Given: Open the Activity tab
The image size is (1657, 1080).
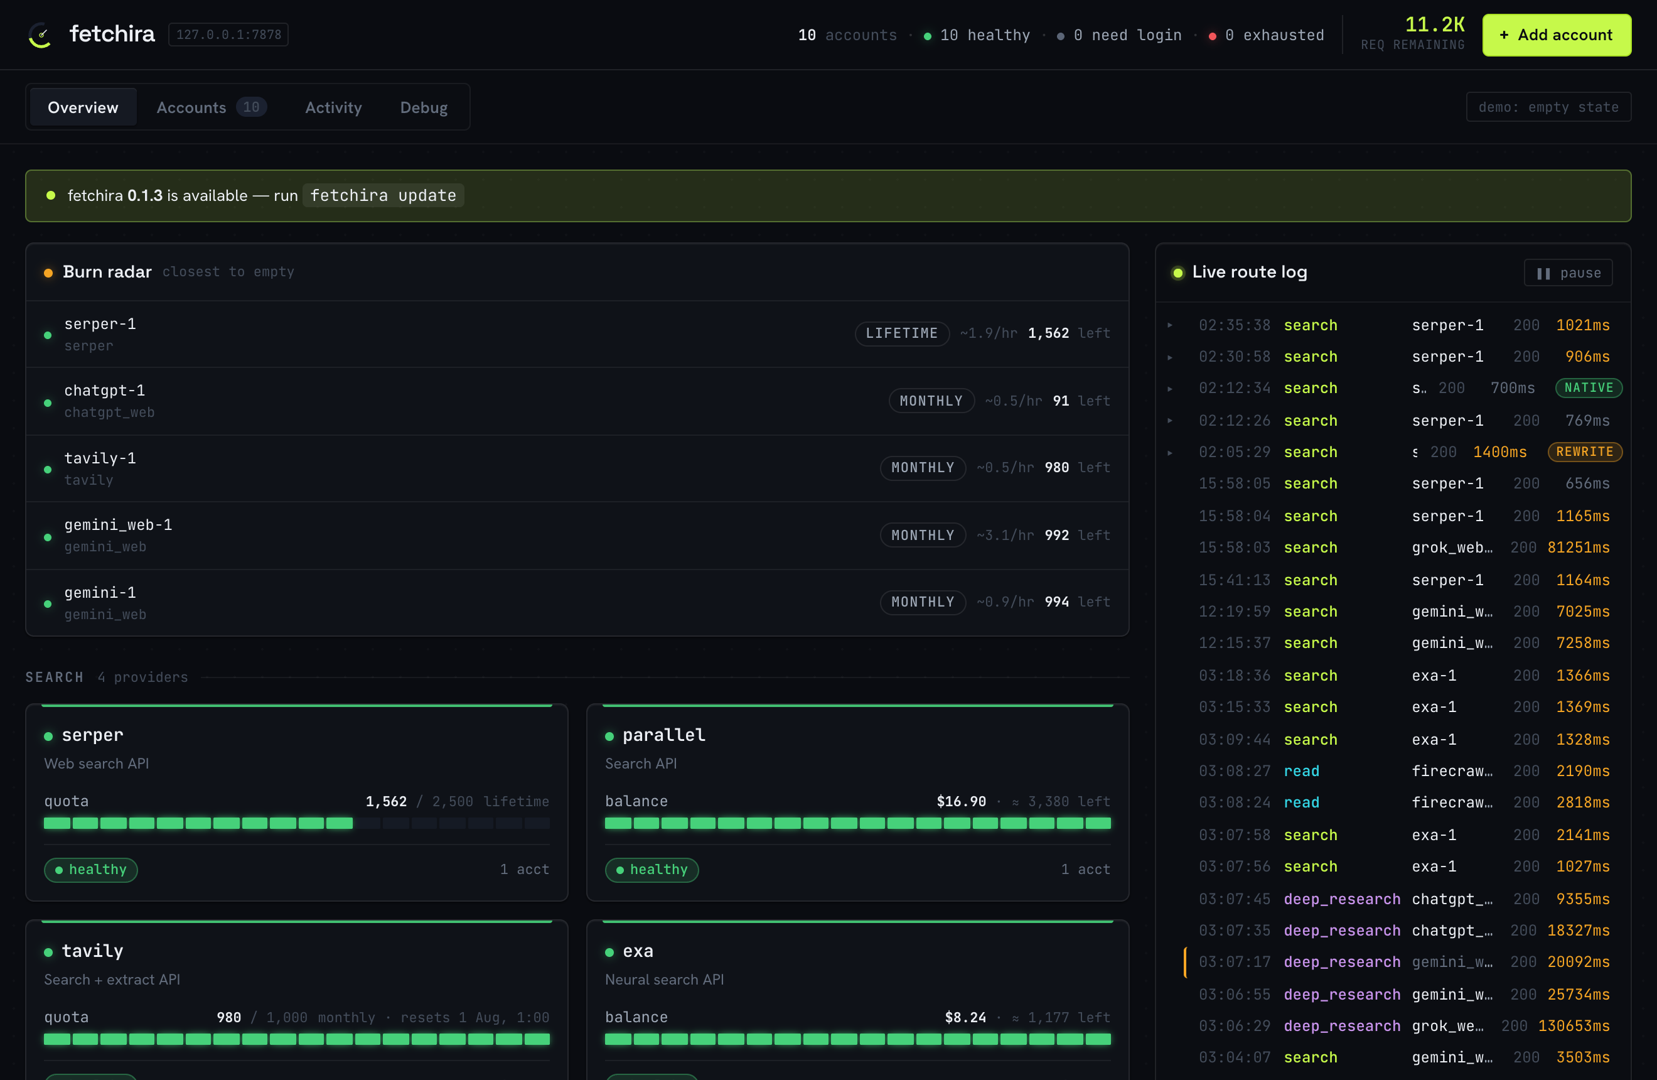Looking at the screenshot, I should (333, 107).
